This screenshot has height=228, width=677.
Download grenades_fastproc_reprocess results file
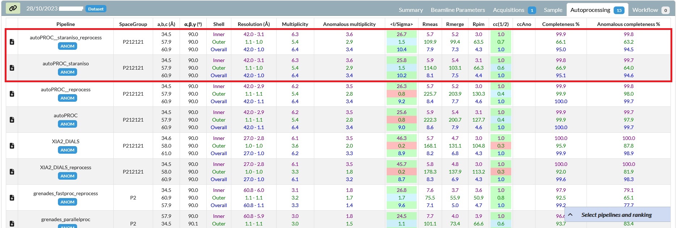click(12, 198)
